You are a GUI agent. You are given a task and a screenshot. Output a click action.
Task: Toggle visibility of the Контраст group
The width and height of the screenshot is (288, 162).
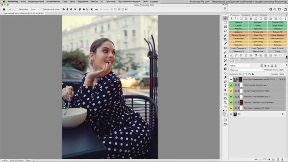click(231, 97)
